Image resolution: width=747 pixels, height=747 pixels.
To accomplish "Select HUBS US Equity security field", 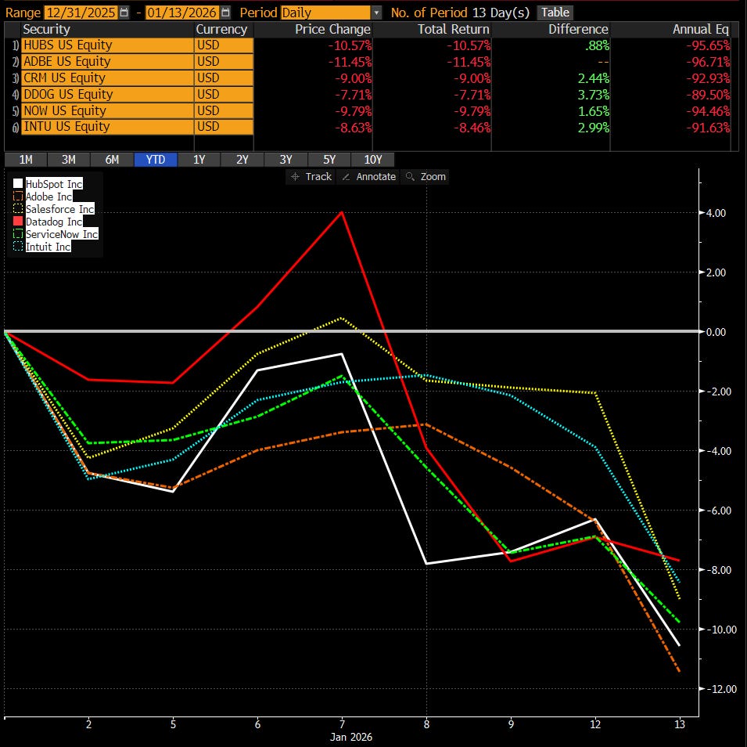I will point(107,45).
